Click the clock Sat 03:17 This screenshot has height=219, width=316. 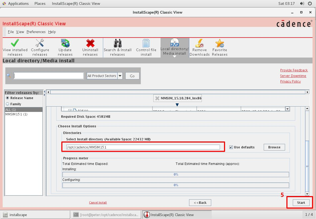point(286,3)
